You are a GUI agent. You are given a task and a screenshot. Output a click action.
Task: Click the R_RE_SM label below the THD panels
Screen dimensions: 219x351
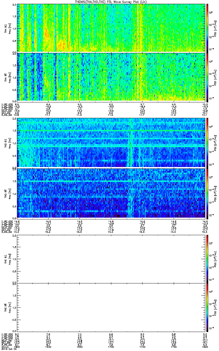[6, 231]
